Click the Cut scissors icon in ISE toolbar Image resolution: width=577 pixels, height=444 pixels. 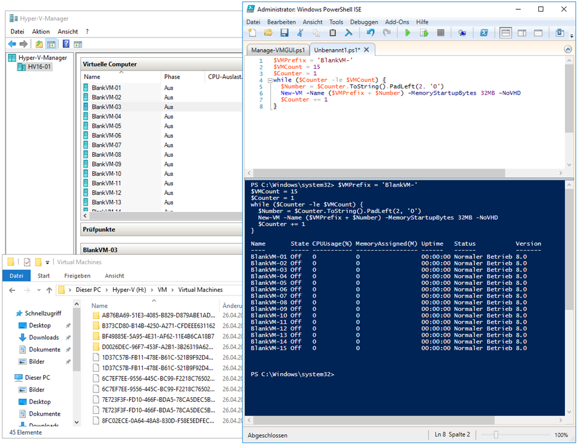click(x=300, y=33)
